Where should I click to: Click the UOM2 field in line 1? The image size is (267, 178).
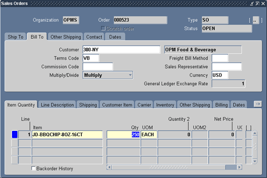[199, 134]
